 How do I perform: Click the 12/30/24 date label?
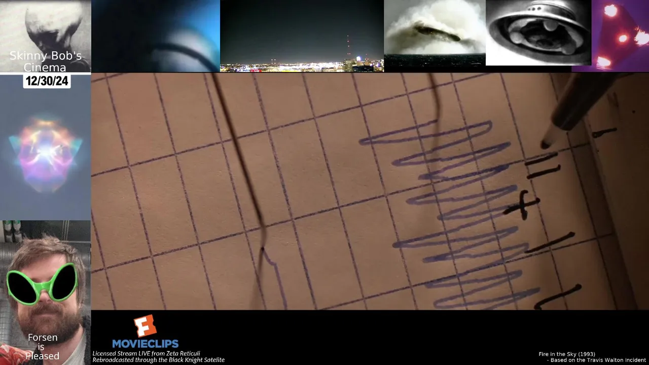click(x=47, y=81)
